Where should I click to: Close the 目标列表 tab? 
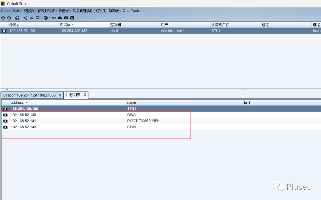(x=85, y=95)
